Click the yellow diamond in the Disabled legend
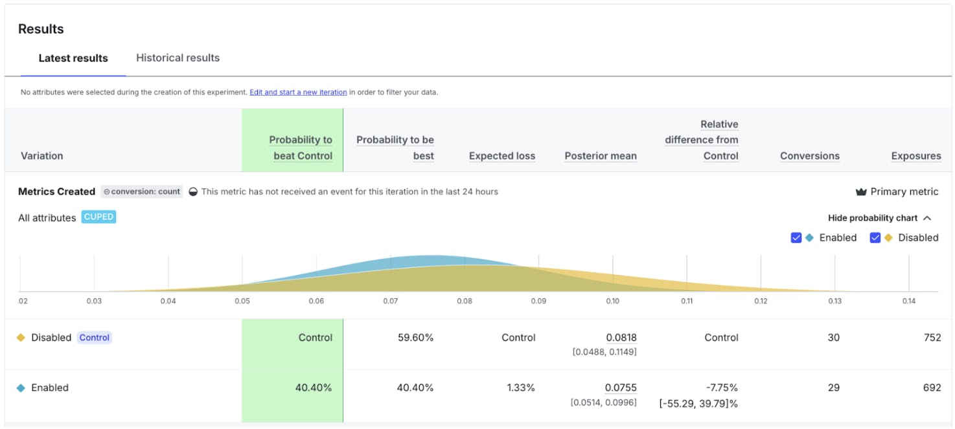 (x=888, y=237)
